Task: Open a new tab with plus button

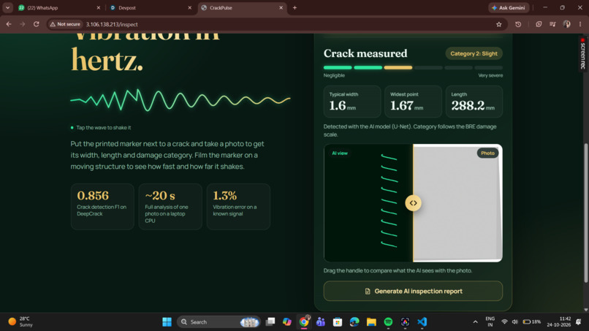Action: click(295, 7)
